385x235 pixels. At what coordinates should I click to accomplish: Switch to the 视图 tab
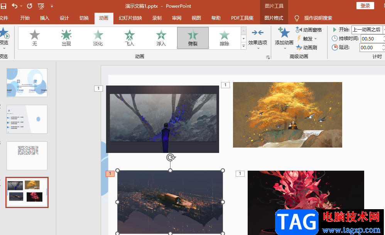point(196,18)
